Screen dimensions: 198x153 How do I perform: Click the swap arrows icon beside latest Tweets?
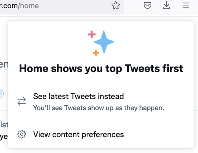tap(22, 101)
